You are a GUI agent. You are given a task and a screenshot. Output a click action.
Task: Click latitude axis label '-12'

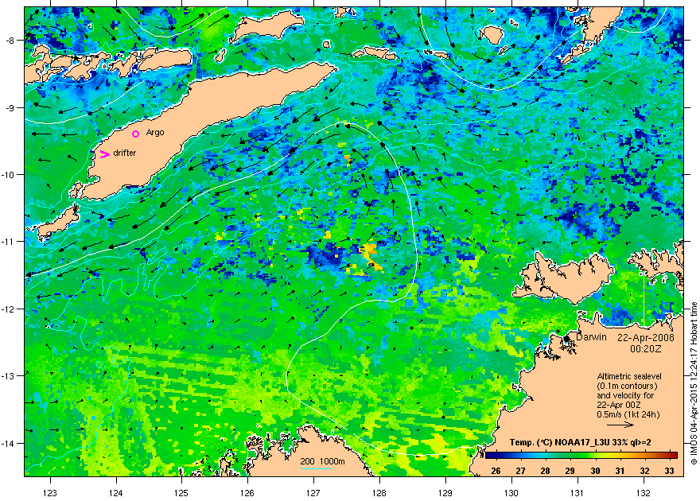point(9,309)
